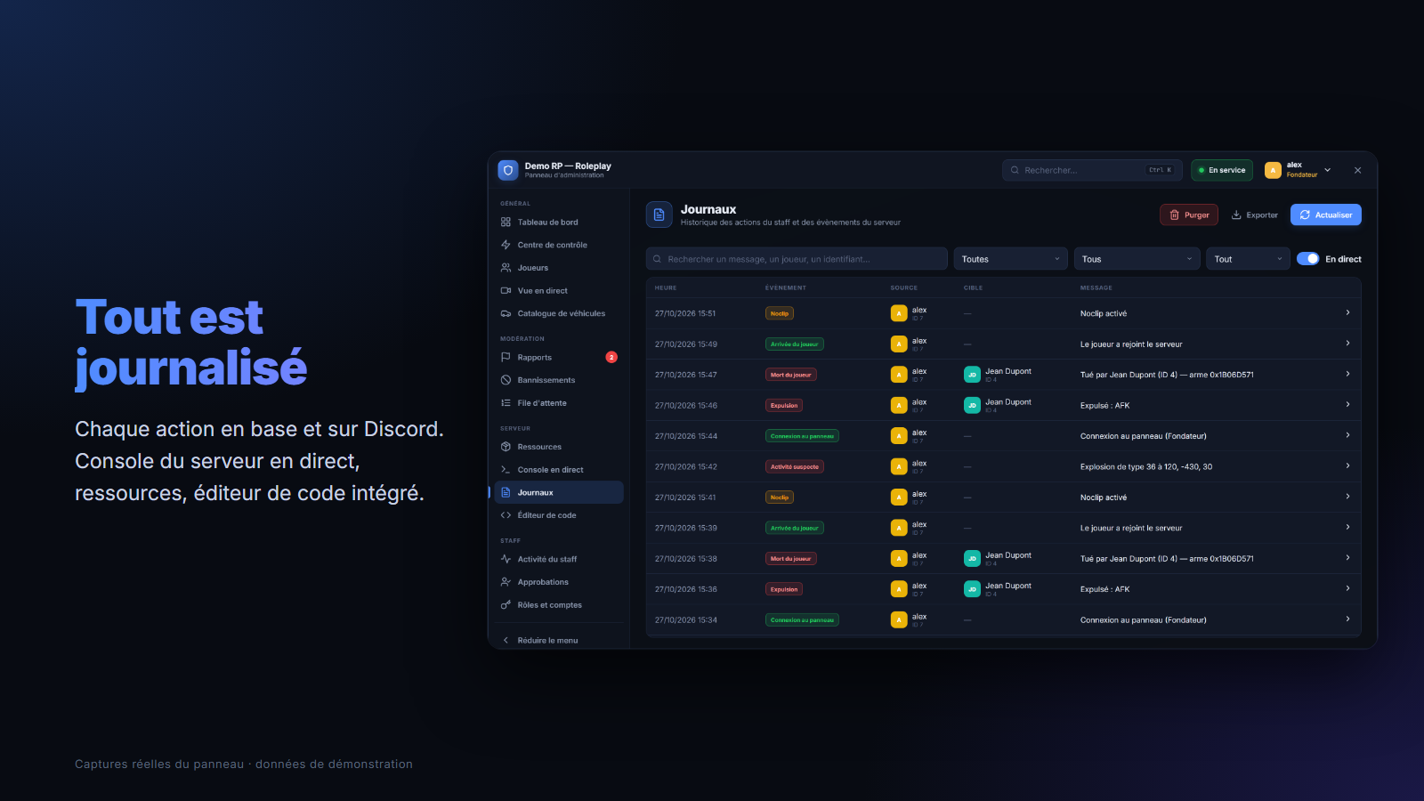The width and height of the screenshot is (1424, 801).
Task: Click the 15:46 Expulsion event badge
Action: (x=784, y=405)
